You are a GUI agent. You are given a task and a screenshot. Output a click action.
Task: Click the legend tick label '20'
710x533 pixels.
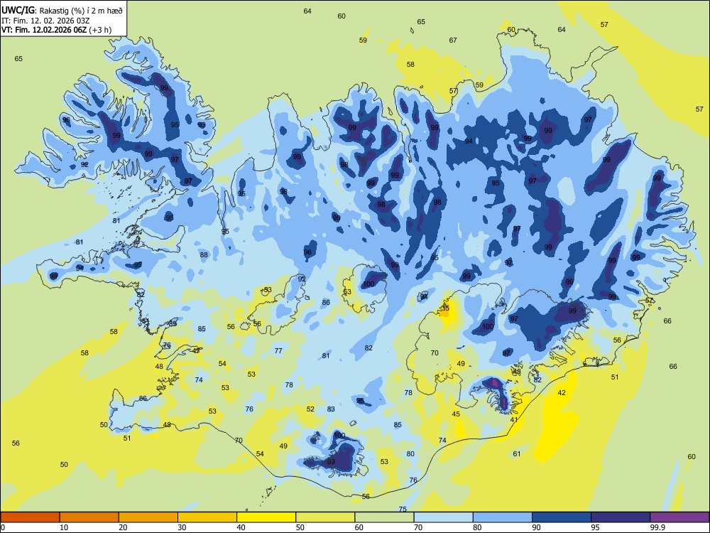pos(123,527)
